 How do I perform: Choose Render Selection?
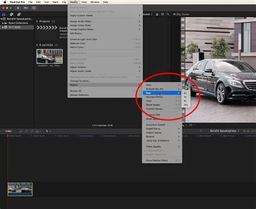point(105,95)
